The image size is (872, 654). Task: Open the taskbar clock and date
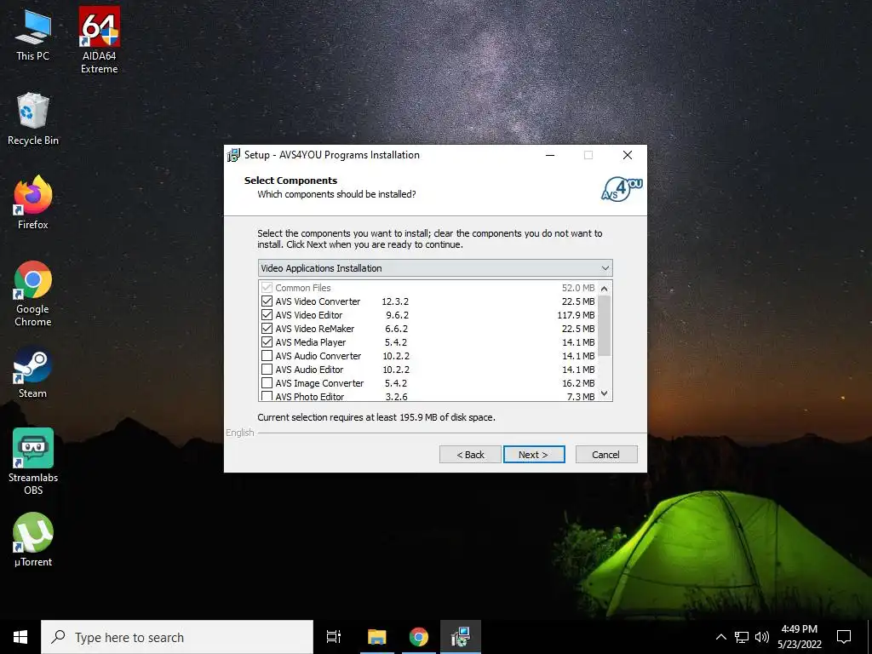pyautogui.click(x=799, y=637)
